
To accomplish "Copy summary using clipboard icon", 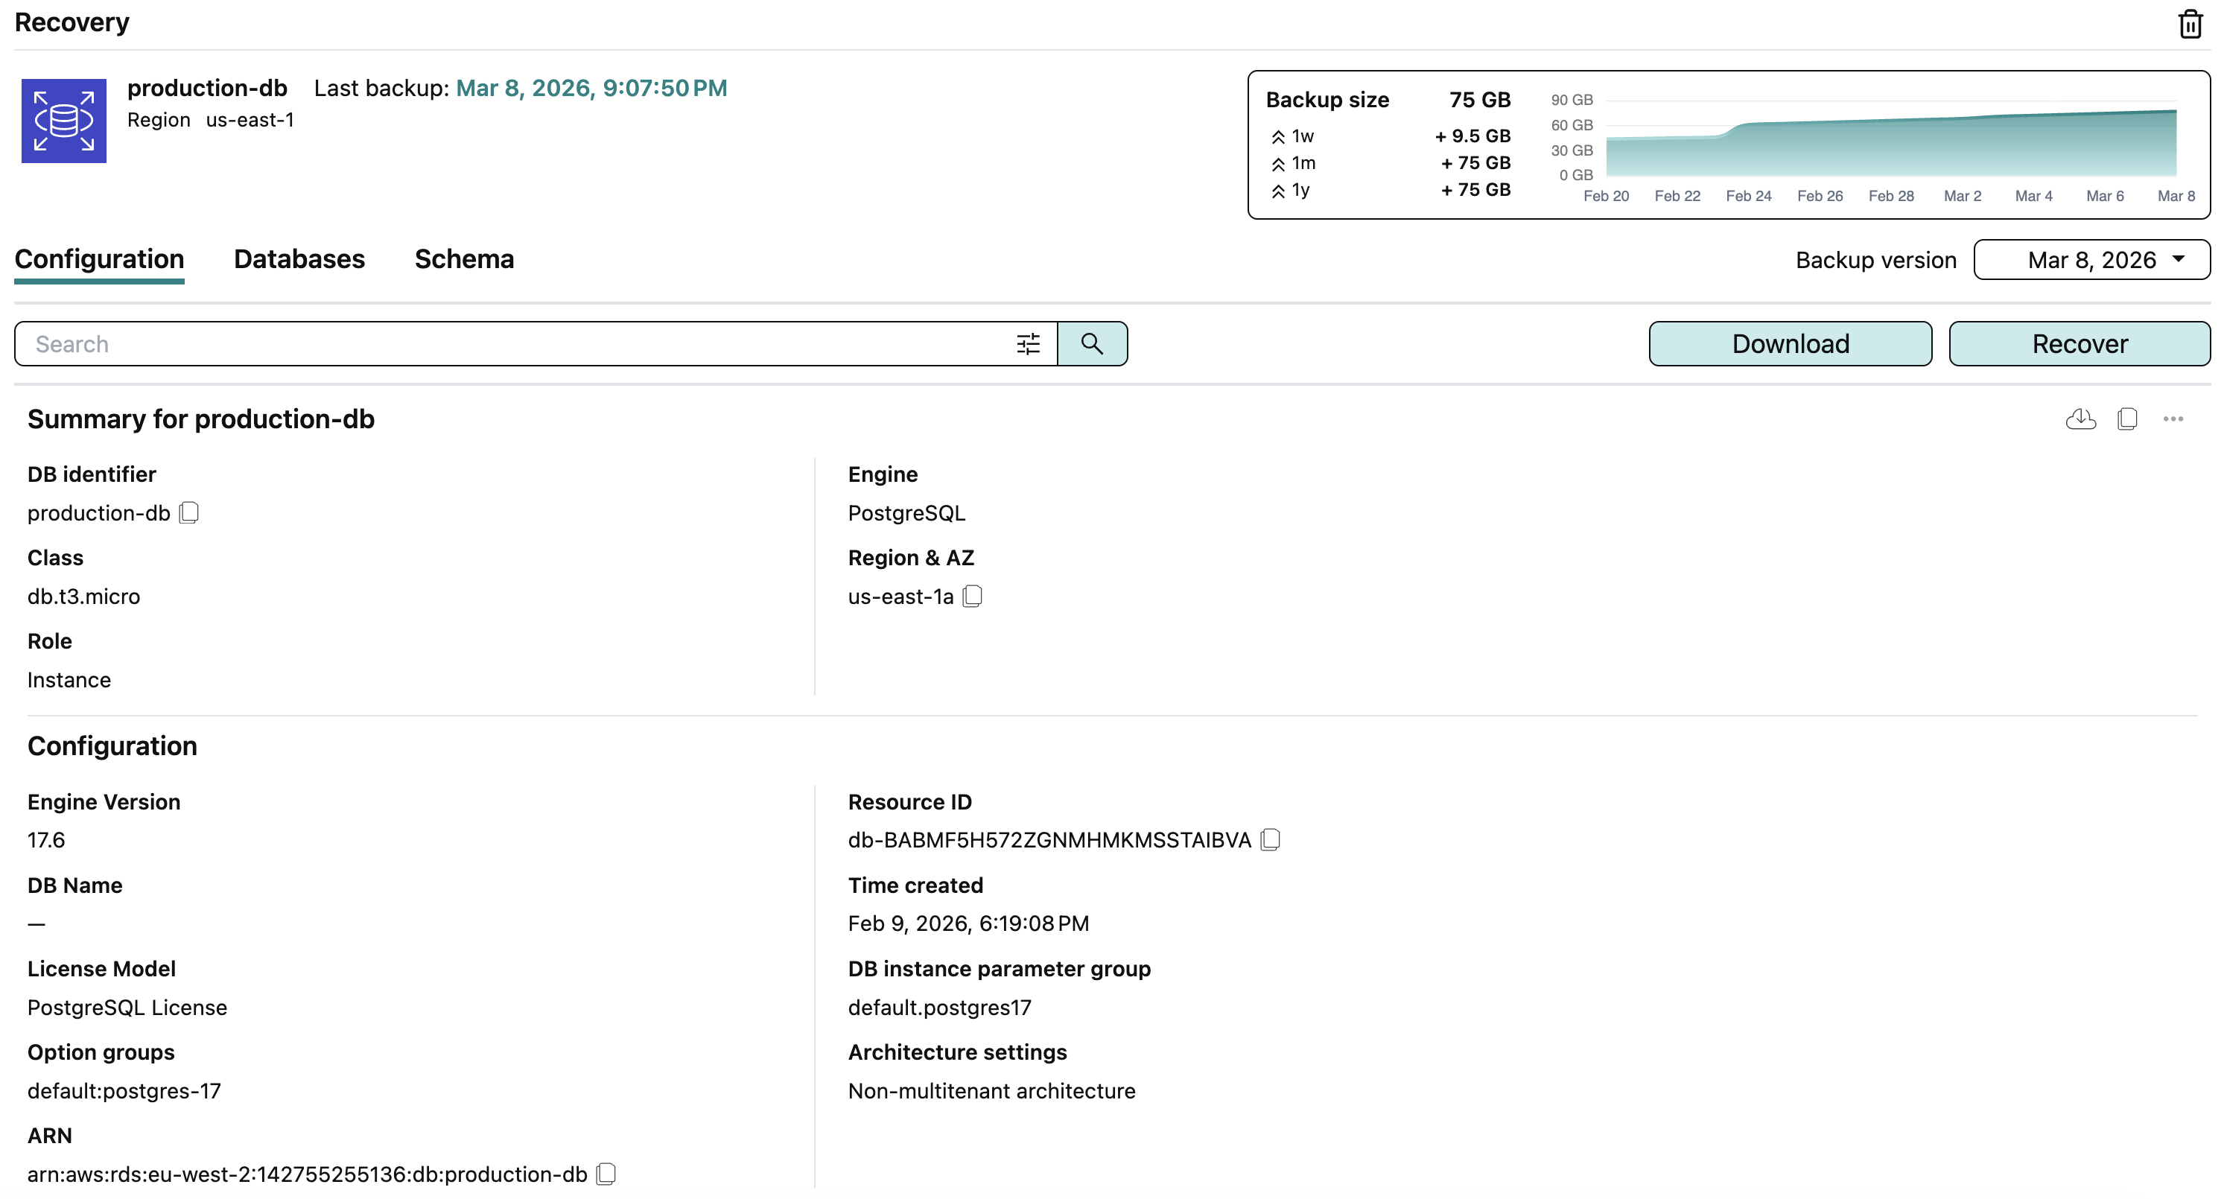I will [x=2127, y=419].
